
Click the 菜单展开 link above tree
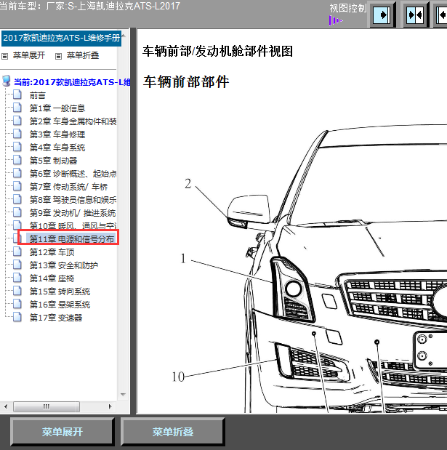click(29, 55)
